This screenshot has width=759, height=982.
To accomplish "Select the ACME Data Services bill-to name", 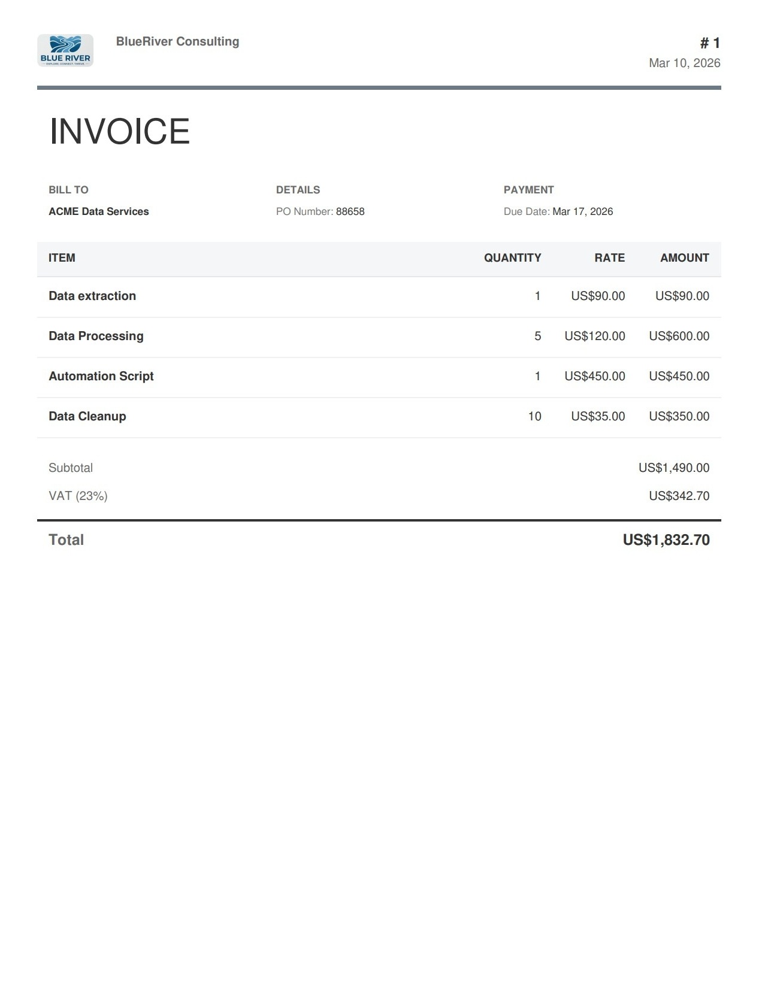I will pos(99,211).
